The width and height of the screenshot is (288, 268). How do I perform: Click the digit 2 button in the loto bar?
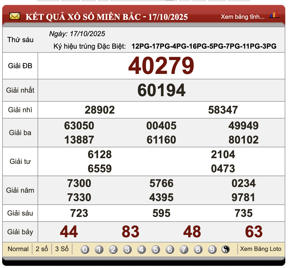click(113, 249)
